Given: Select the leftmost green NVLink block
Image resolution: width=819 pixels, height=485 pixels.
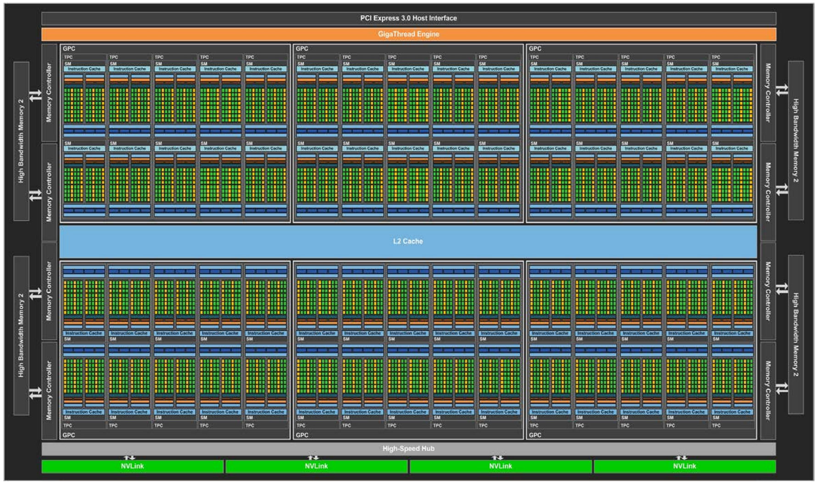Looking at the screenshot, I should (x=132, y=466).
